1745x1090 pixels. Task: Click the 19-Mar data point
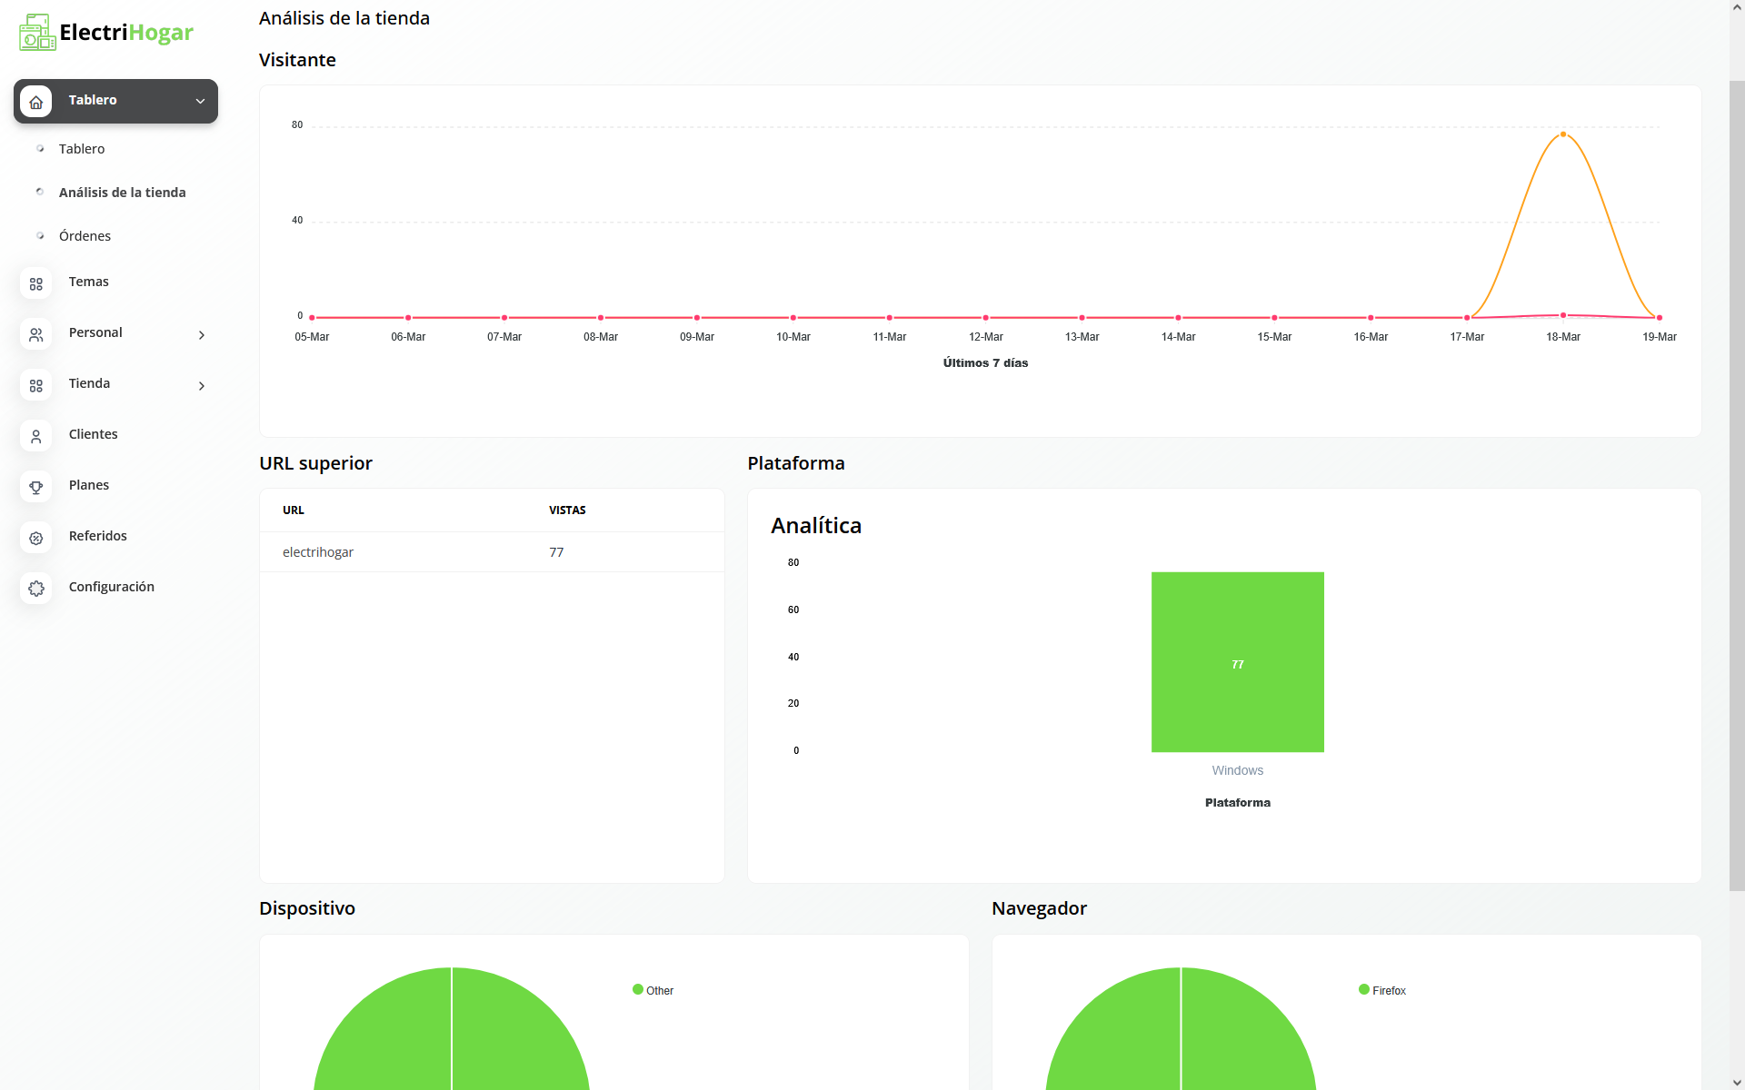coord(1660,318)
